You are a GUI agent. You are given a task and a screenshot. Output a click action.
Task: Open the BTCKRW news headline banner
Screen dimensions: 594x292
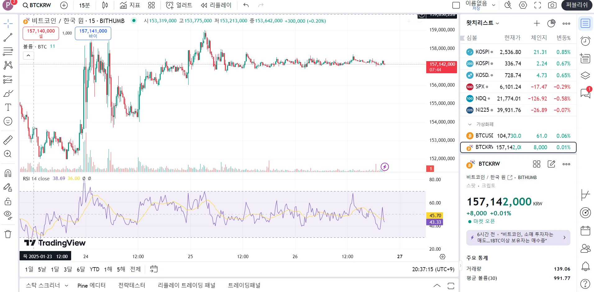(x=518, y=237)
